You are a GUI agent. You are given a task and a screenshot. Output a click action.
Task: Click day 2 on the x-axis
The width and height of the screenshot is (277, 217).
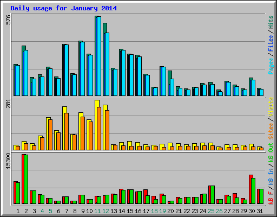[x=26, y=211]
